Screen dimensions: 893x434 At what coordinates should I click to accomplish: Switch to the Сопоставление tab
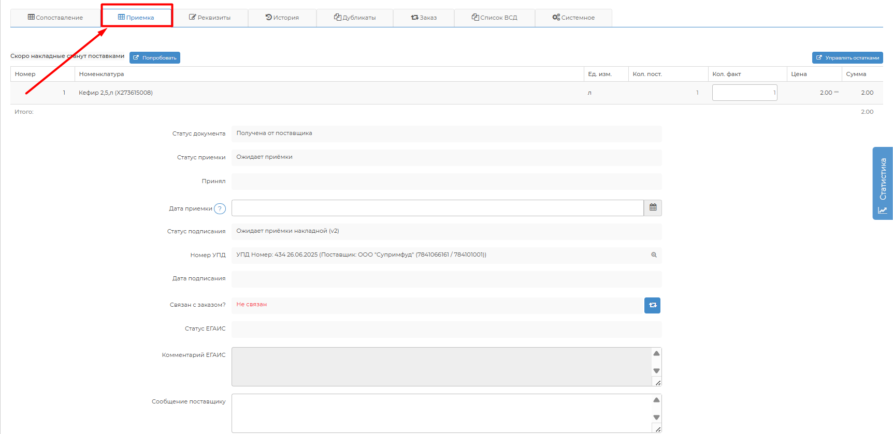(x=55, y=18)
